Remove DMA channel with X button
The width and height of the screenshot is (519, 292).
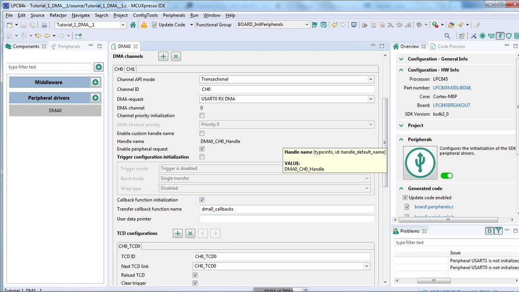(x=176, y=56)
